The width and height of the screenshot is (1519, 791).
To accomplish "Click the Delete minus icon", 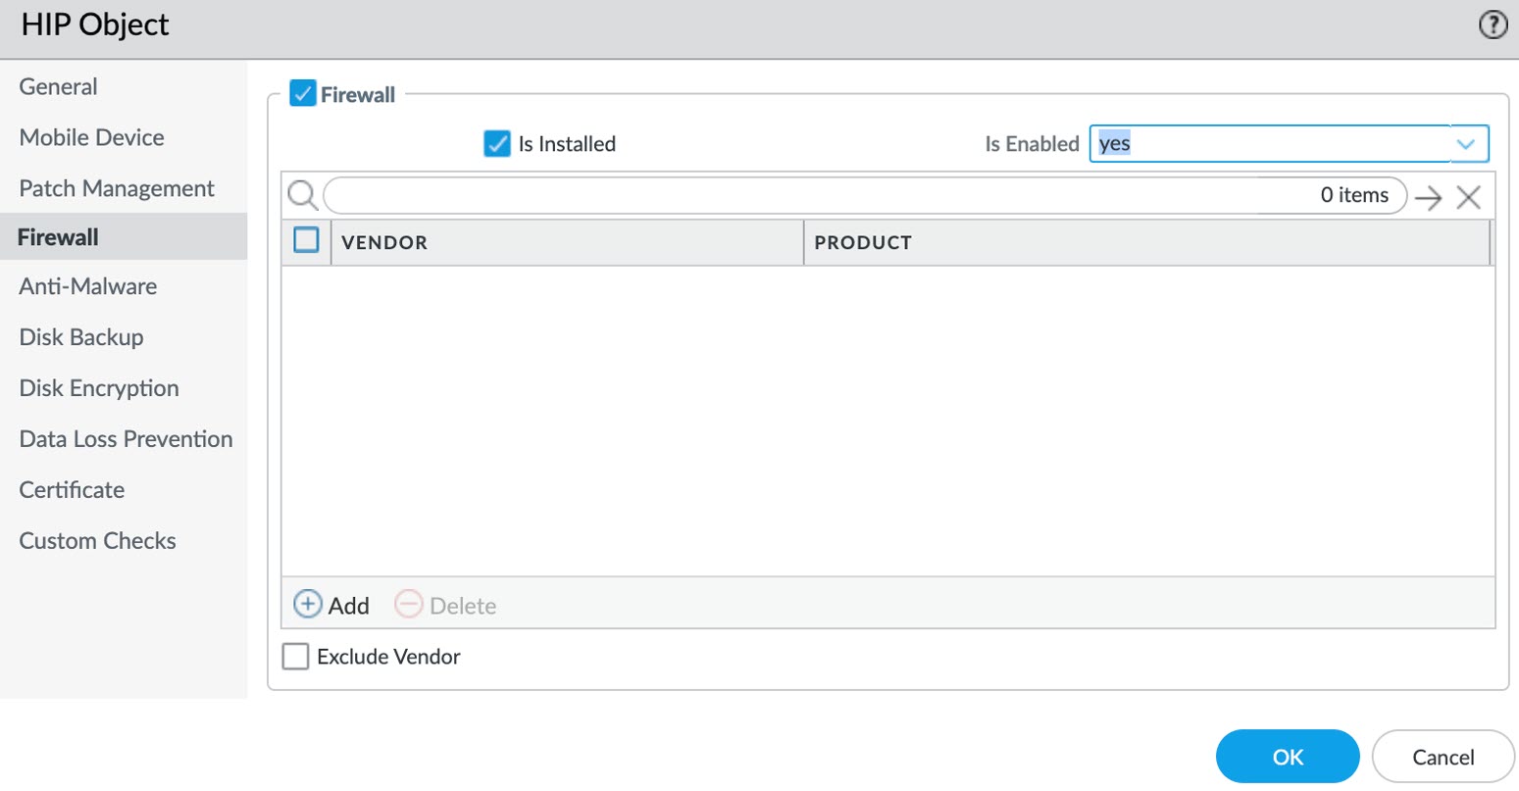I will coord(408,604).
